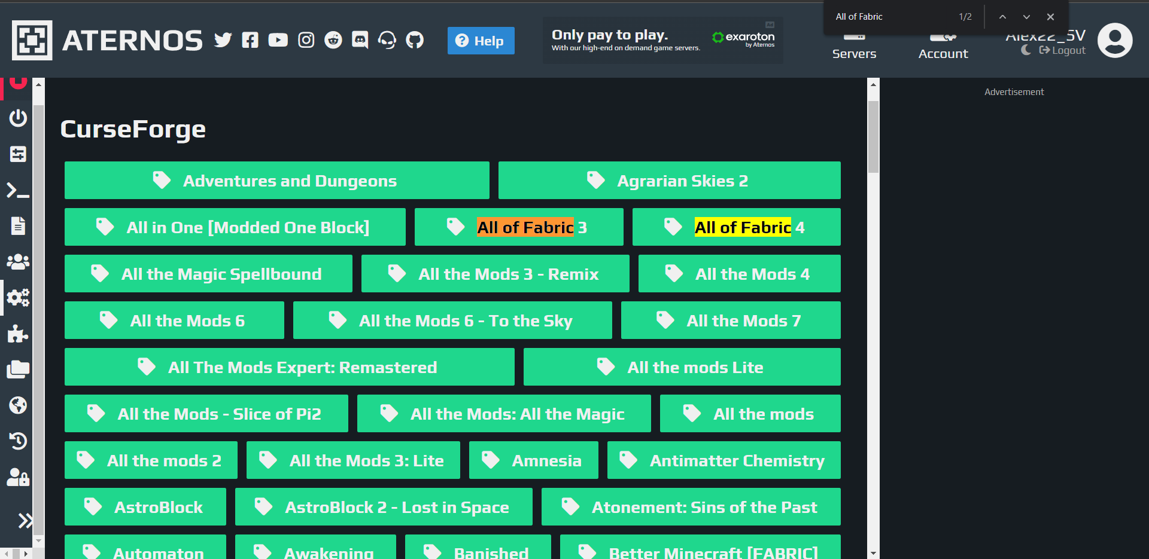Image resolution: width=1149 pixels, height=559 pixels.
Task: Select the All the Mods 4 modpack
Action: 740,273
